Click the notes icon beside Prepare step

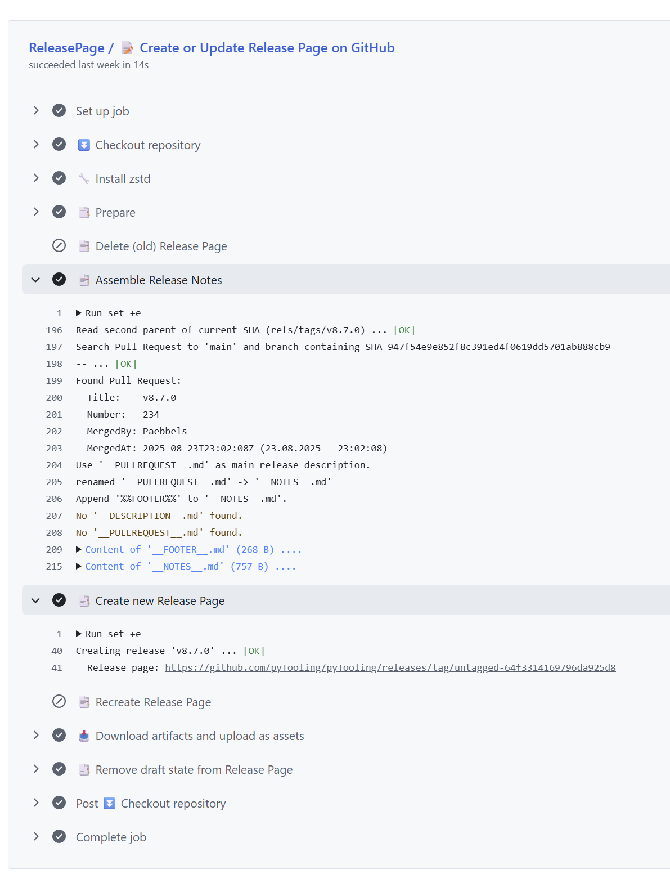tap(84, 213)
